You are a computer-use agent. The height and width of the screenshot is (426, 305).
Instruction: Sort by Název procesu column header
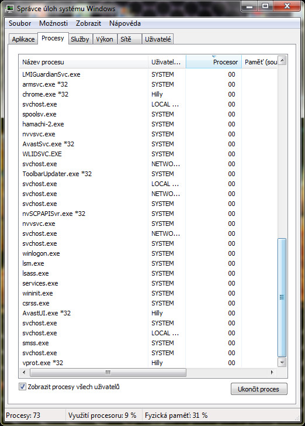[84, 61]
